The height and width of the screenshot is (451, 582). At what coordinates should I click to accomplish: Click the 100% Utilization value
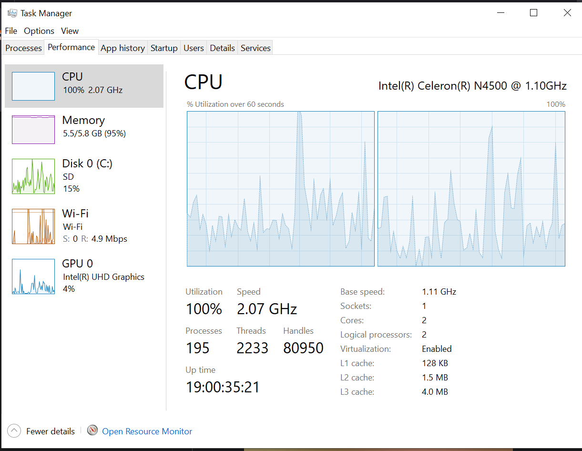point(204,309)
